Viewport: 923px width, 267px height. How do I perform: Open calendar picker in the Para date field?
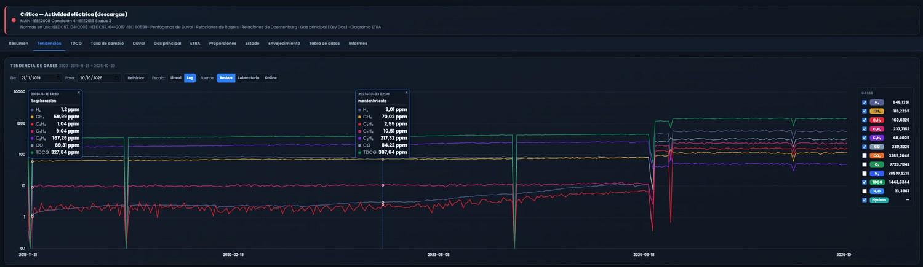[118, 78]
